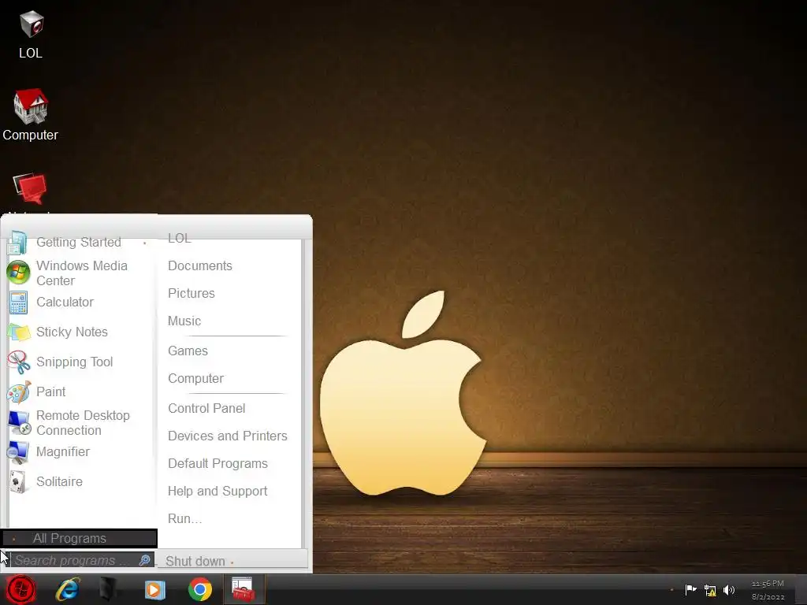807x605 pixels.
Task: Click the network warning tray icon
Action: (710, 590)
